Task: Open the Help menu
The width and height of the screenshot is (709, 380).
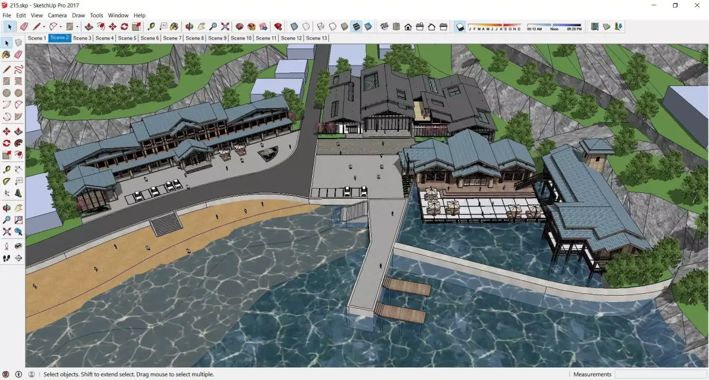Action: pos(139,15)
